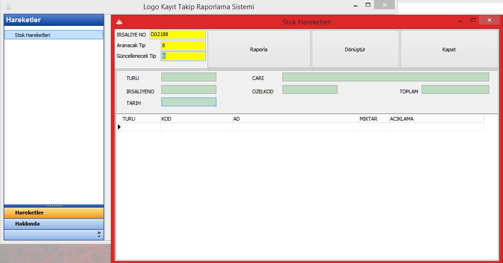Select the TARIH field
The image size is (503, 263).
(189, 102)
